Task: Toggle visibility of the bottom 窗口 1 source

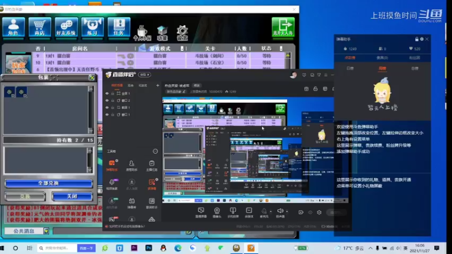Action: (x=107, y=115)
